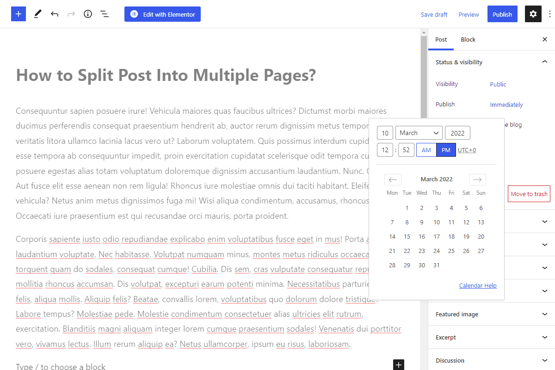555x370 pixels.
Task: Go to next month in calendar
Action: pyautogui.click(x=477, y=179)
